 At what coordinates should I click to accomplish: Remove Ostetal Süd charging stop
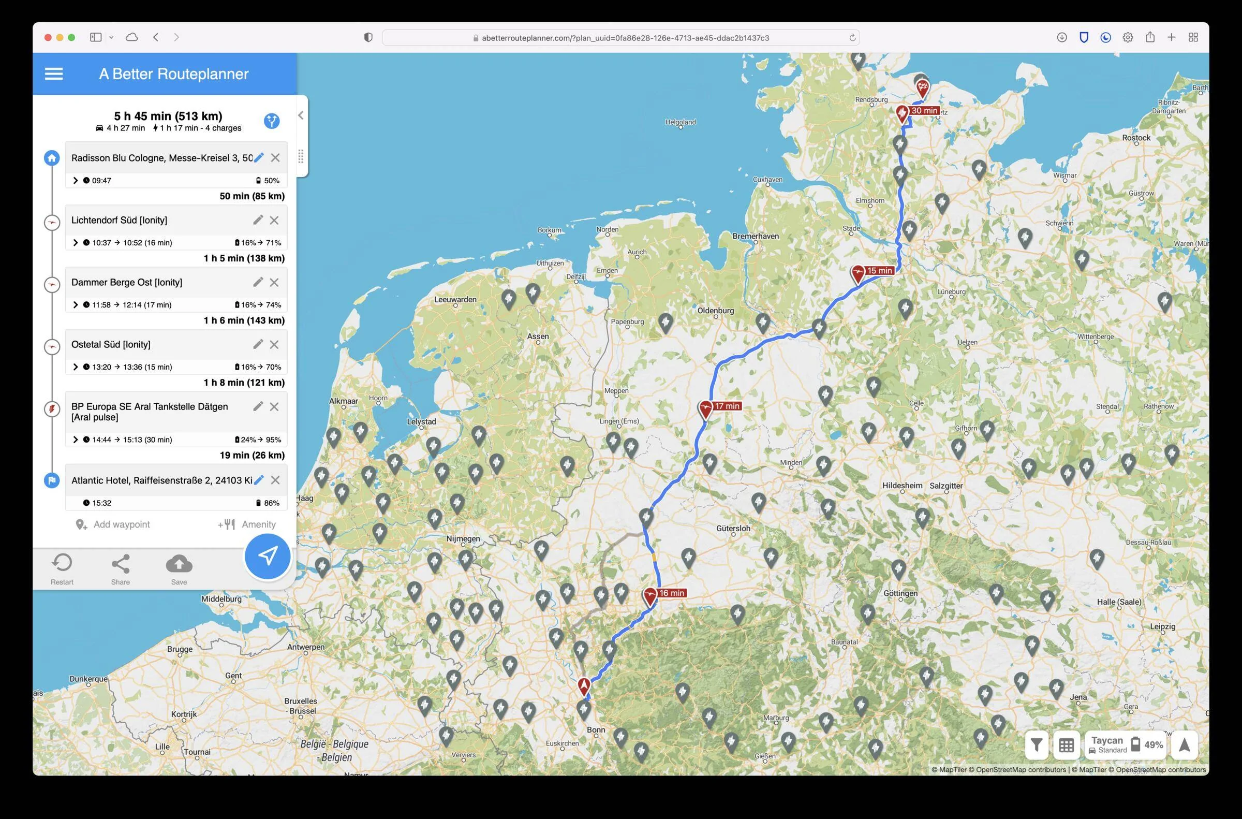274,344
